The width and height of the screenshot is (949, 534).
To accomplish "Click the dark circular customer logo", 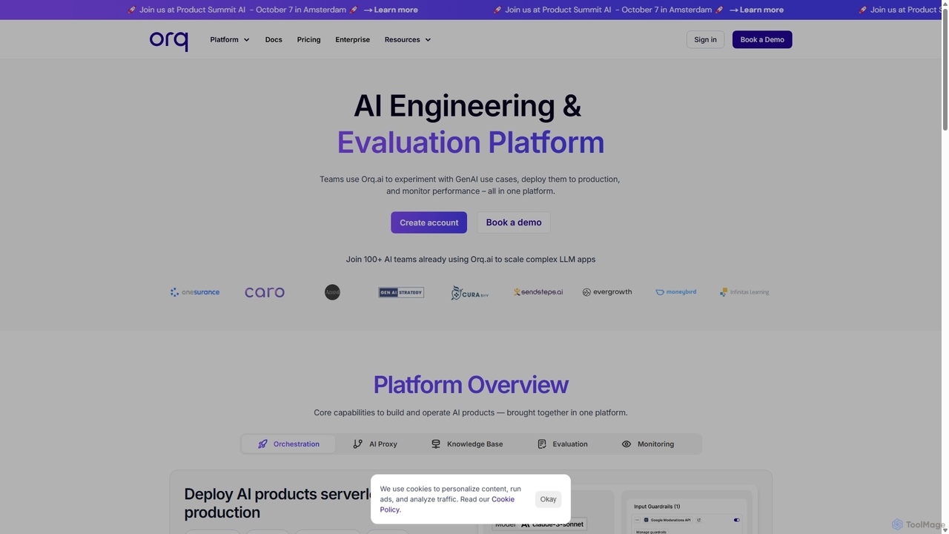I will pyautogui.click(x=332, y=292).
